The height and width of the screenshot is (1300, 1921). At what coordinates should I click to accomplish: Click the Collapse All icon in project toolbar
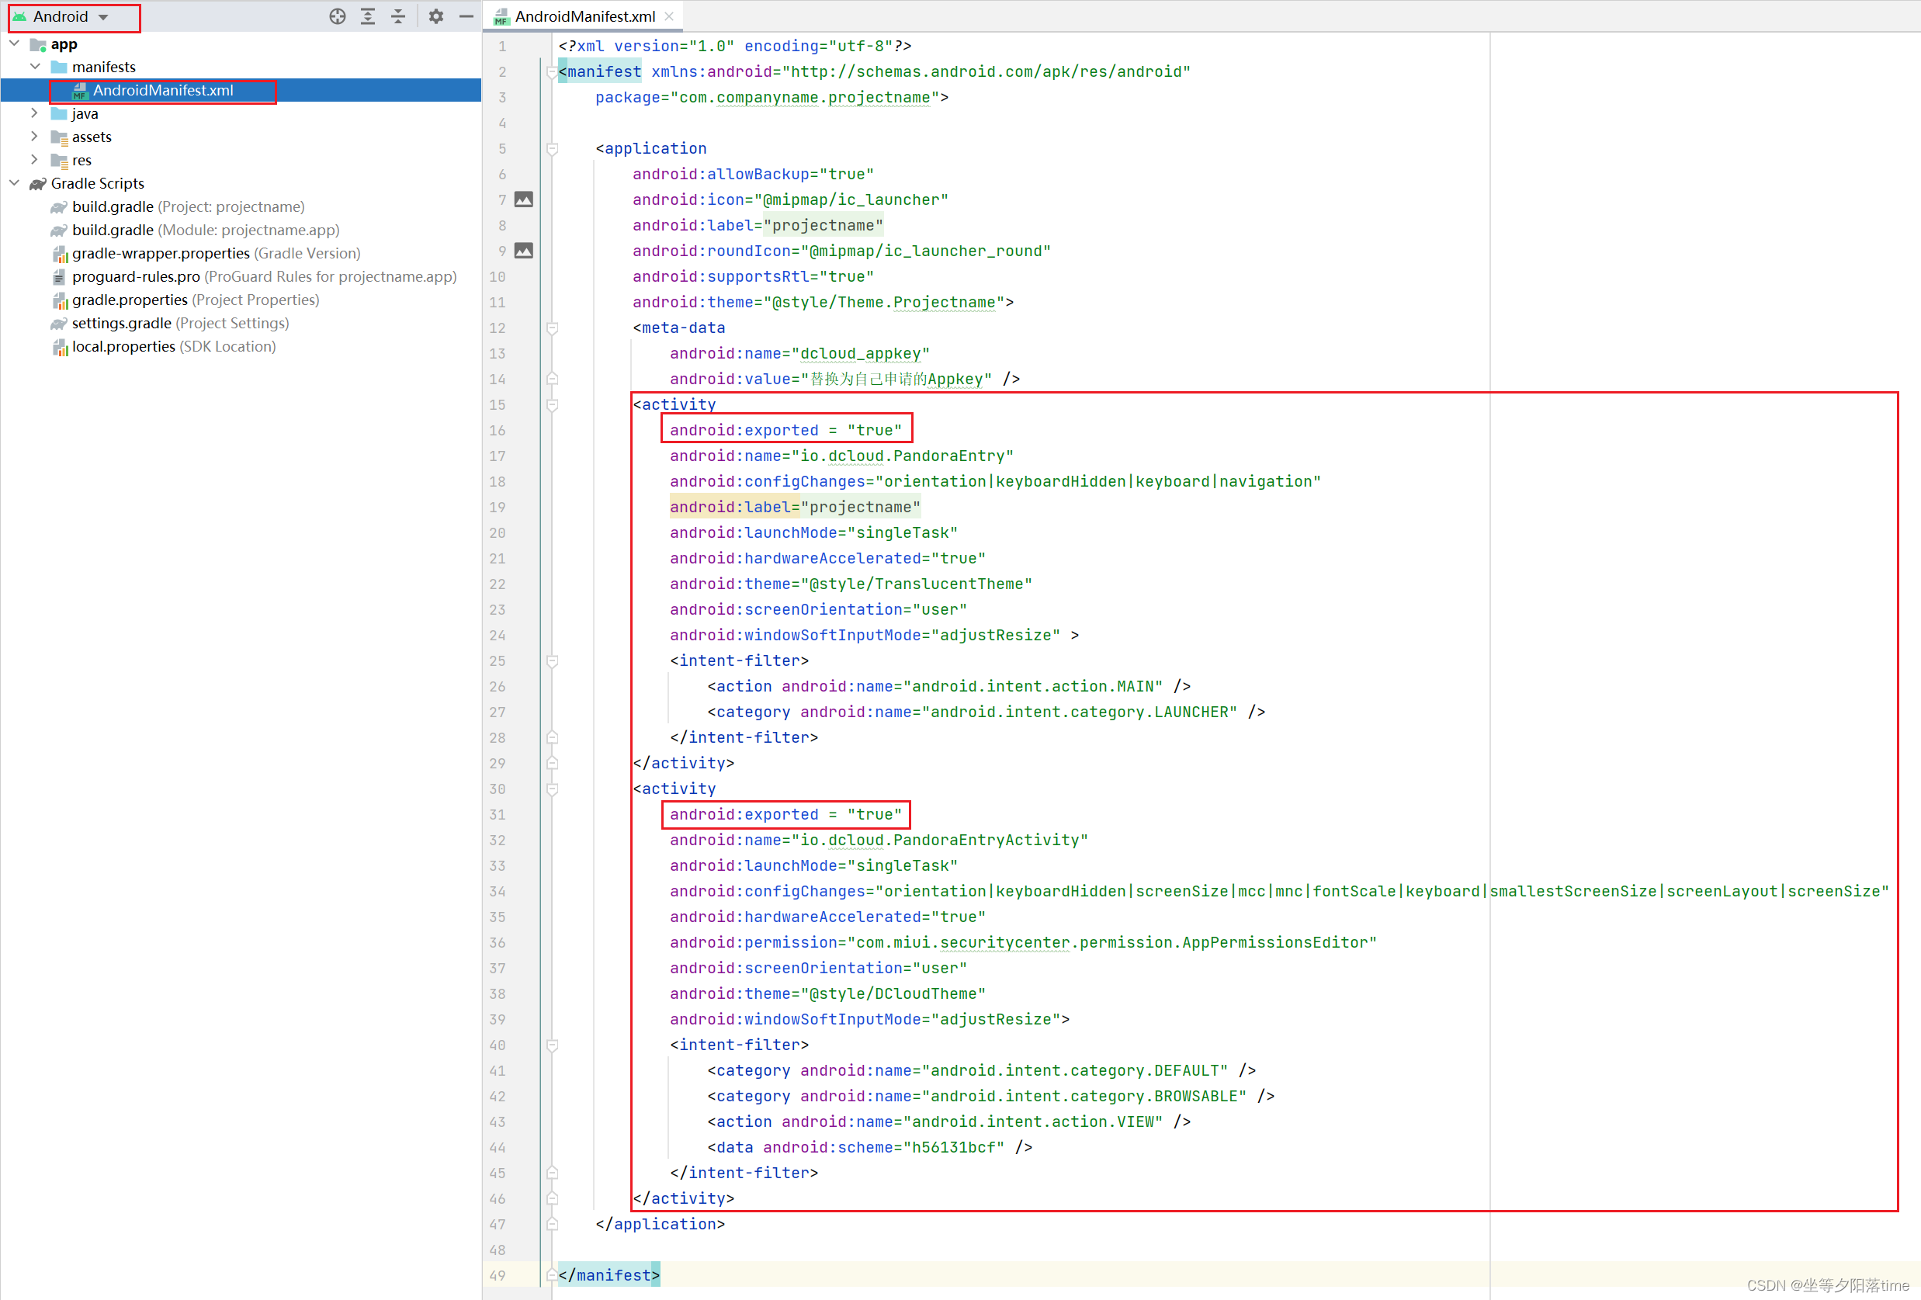[x=398, y=16]
